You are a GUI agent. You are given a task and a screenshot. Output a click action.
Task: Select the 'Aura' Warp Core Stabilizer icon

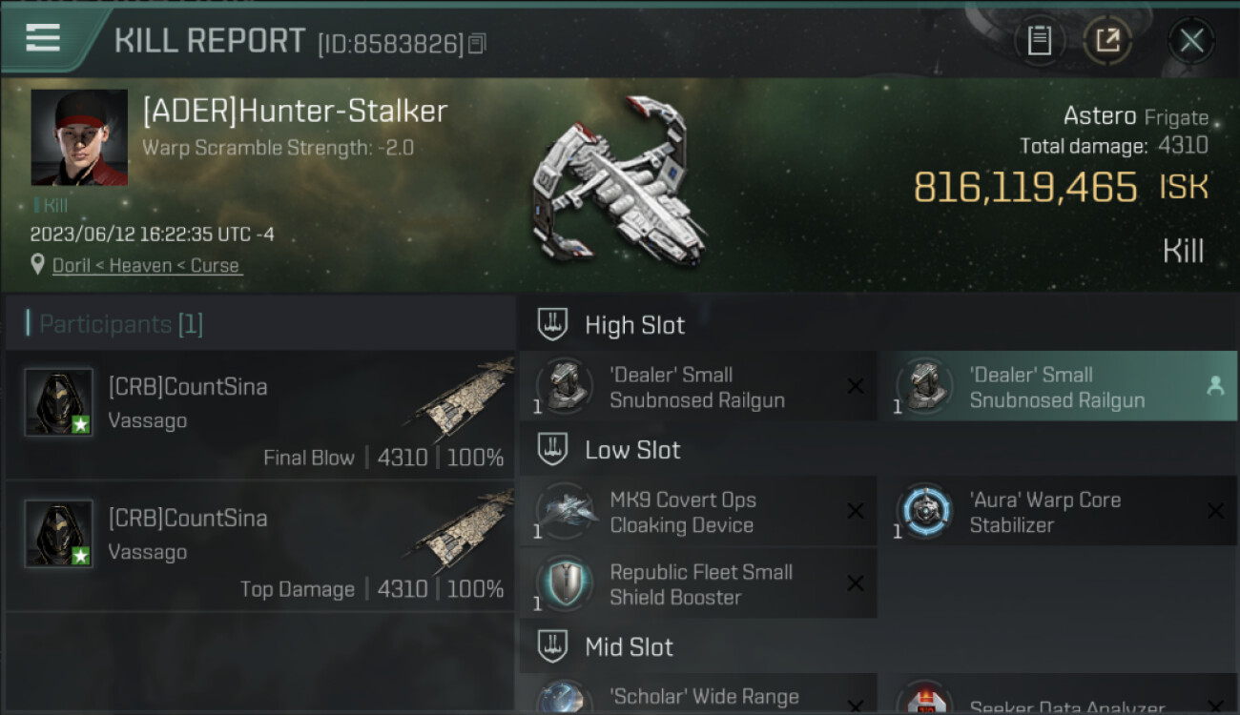924,512
